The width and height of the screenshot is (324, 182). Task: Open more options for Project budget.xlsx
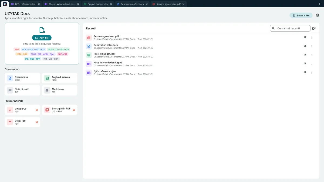[312, 55]
